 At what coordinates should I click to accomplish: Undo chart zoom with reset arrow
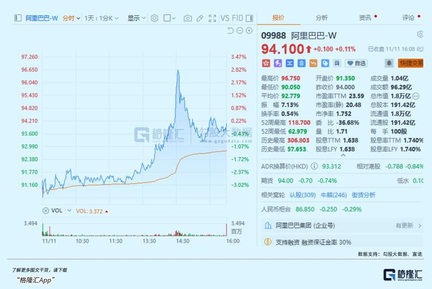coord(230,31)
